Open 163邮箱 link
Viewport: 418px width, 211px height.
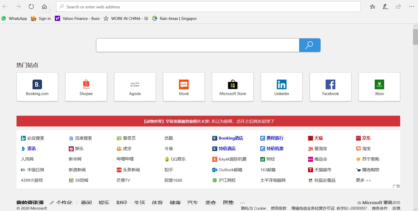[268, 170]
